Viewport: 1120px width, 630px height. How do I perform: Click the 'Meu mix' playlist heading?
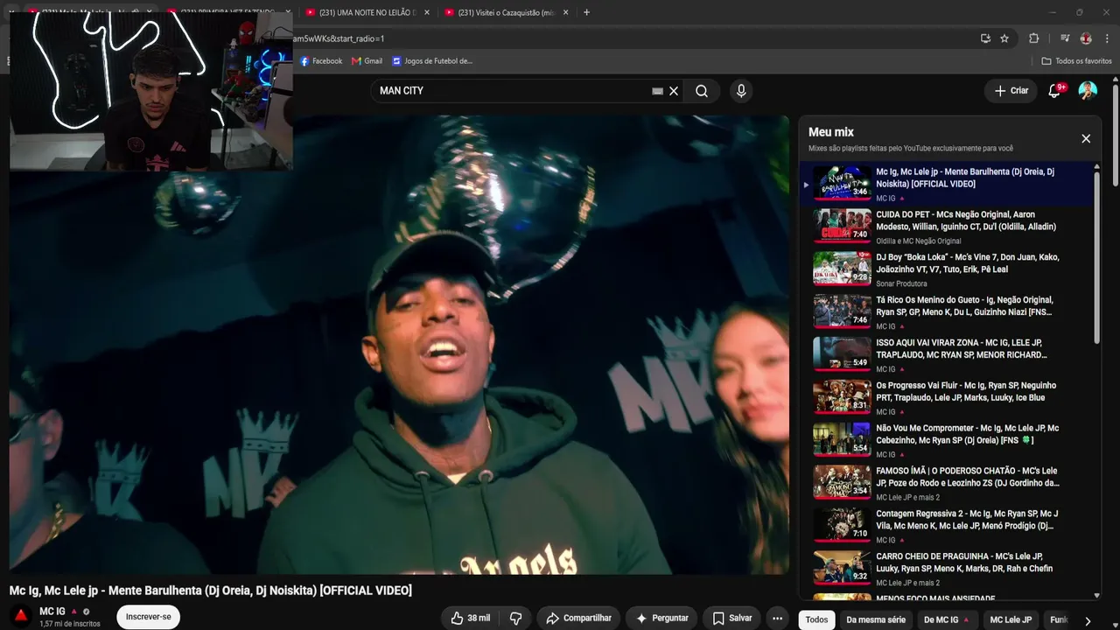pos(831,132)
